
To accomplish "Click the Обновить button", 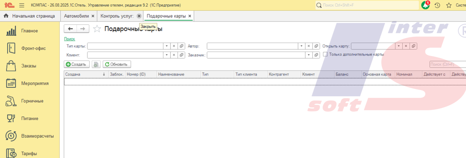I will 117,64.
